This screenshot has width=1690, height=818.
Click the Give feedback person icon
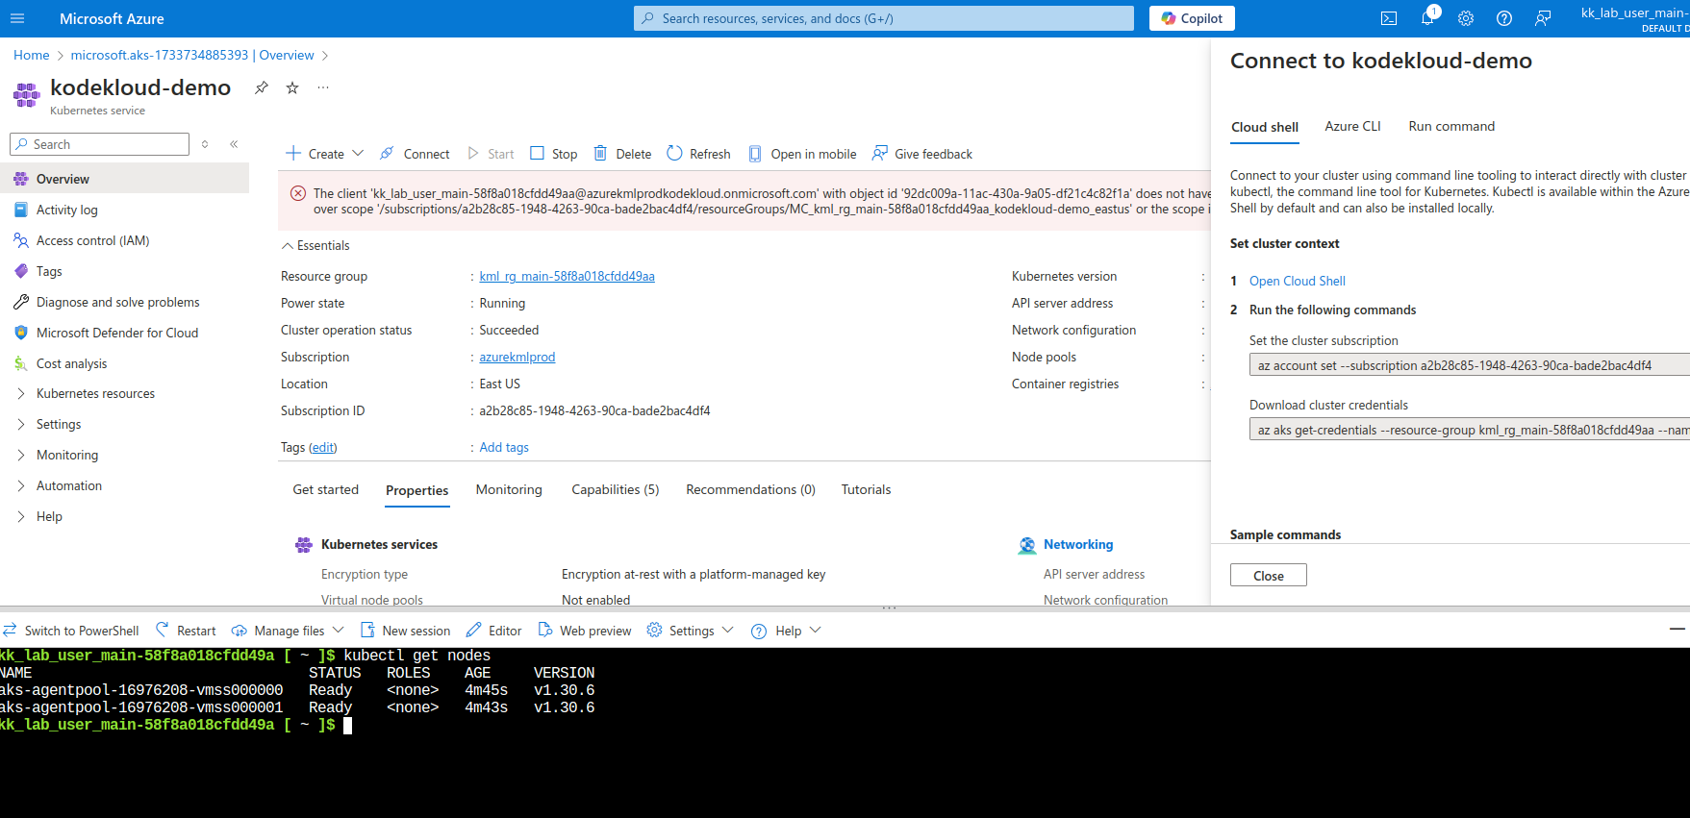coord(879,154)
